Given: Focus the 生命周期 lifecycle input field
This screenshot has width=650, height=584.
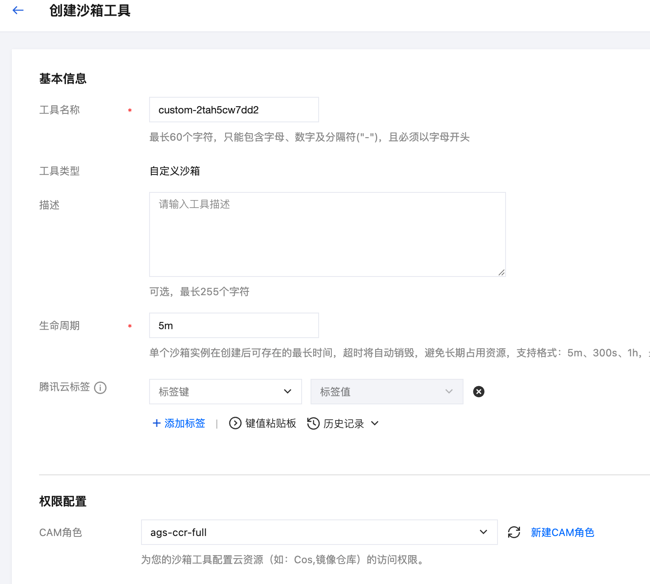Looking at the screenshot, I should (x=234, y=326).
